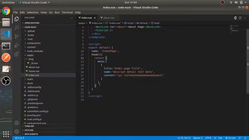The width and height of the screenshot is (249, 140).
Task: Click Activities in top bar
Action: coord(8,2)
